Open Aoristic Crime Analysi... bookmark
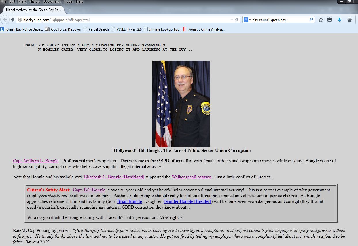The image size is (358, 246). pyautogui.click(x=204, y=29)
